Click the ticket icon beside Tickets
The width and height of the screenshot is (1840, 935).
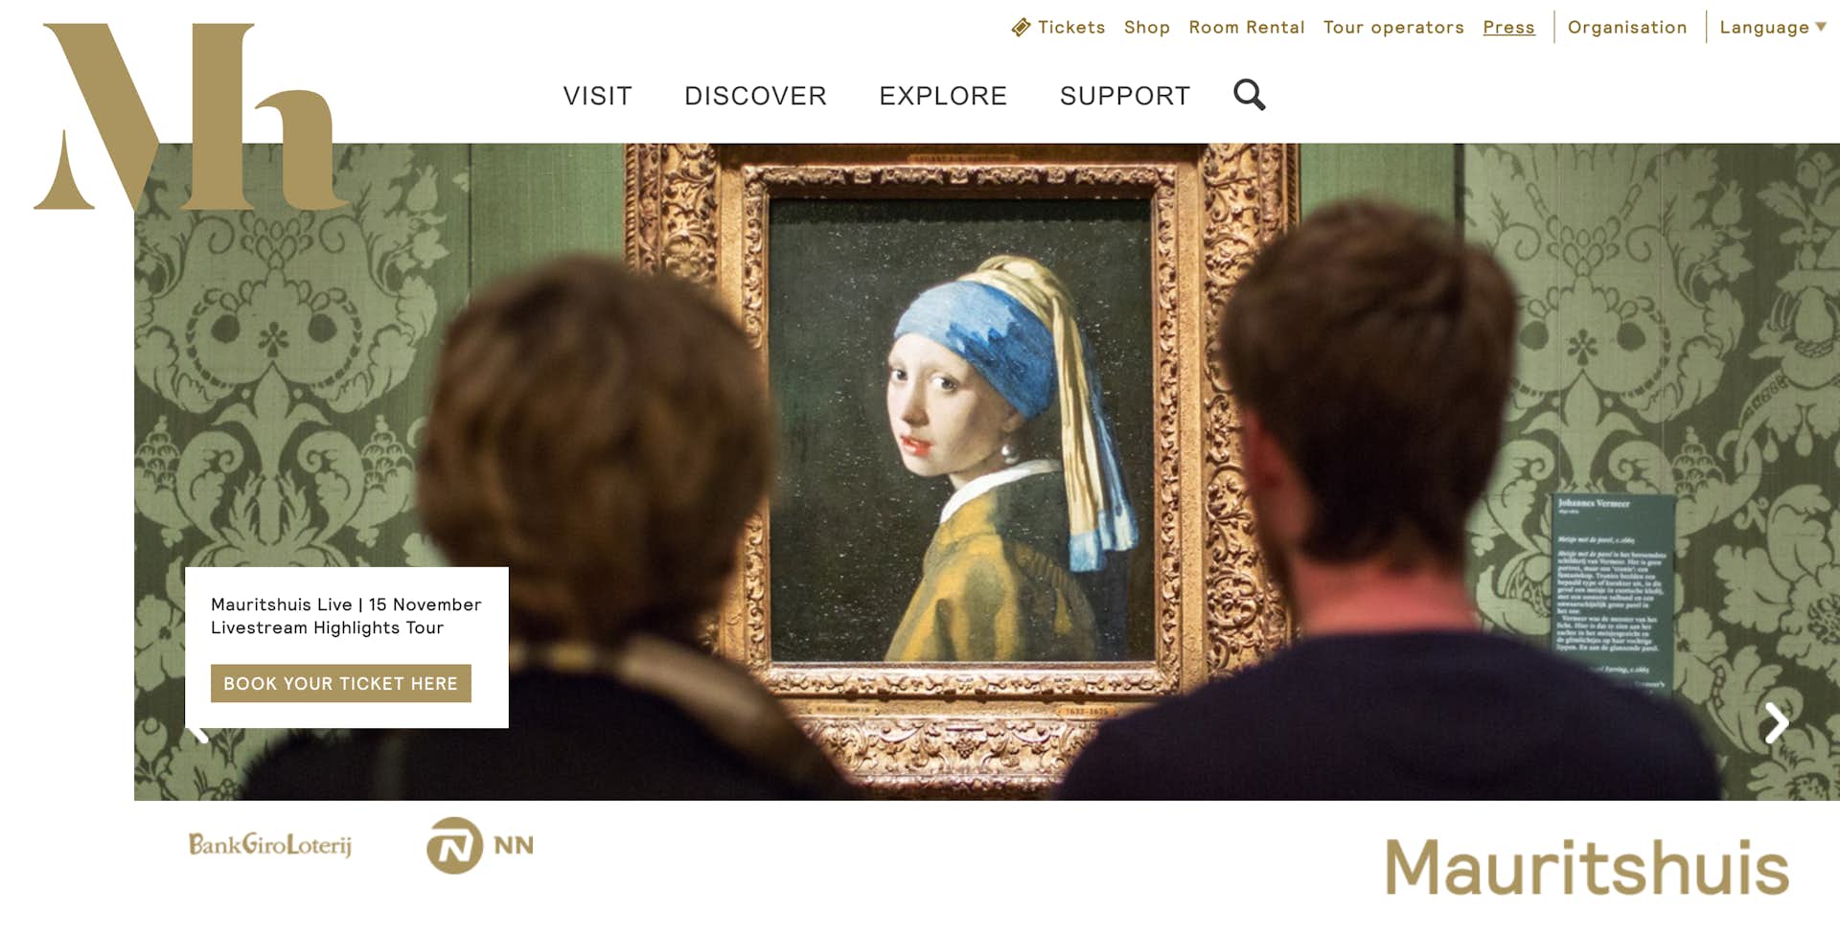coord(1021,28)
